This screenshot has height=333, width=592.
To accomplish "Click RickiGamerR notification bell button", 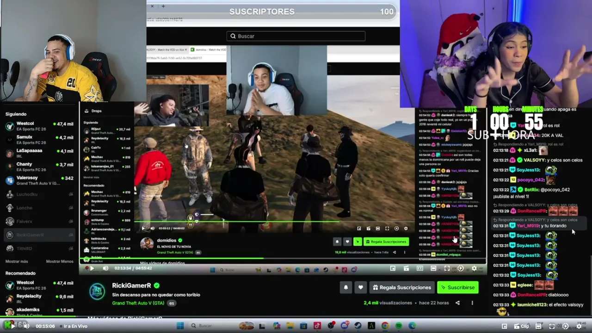I will coord(345,287).
